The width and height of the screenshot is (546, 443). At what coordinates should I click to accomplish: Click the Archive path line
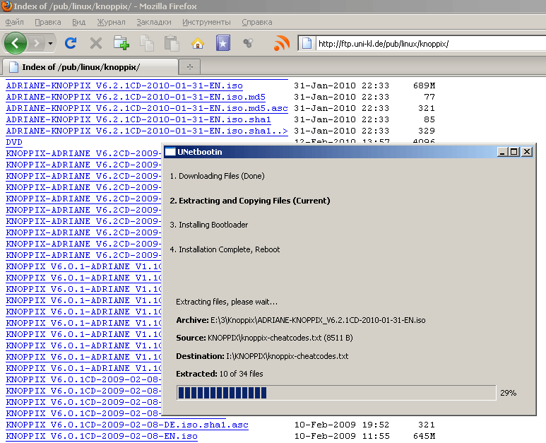(301, 320)
